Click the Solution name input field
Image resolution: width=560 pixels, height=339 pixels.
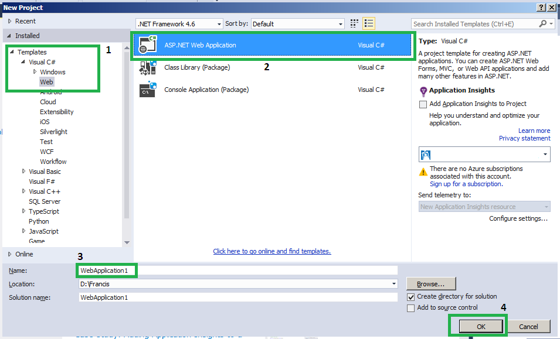click(x=238, y=297)
